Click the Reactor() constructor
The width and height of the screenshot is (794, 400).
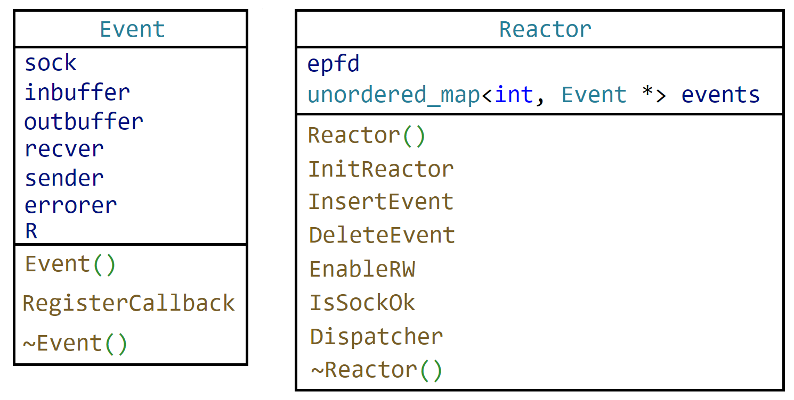[x=367, y=136]
